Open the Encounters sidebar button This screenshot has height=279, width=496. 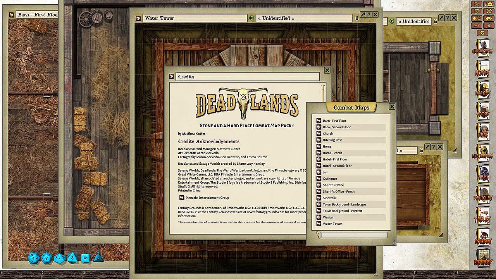pyautogui.click(x=482, y=153)
